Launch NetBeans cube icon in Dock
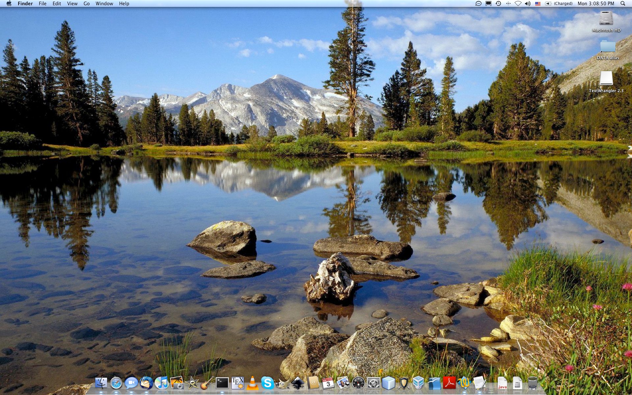Screen dimensions: 632x395 [389, 383]
